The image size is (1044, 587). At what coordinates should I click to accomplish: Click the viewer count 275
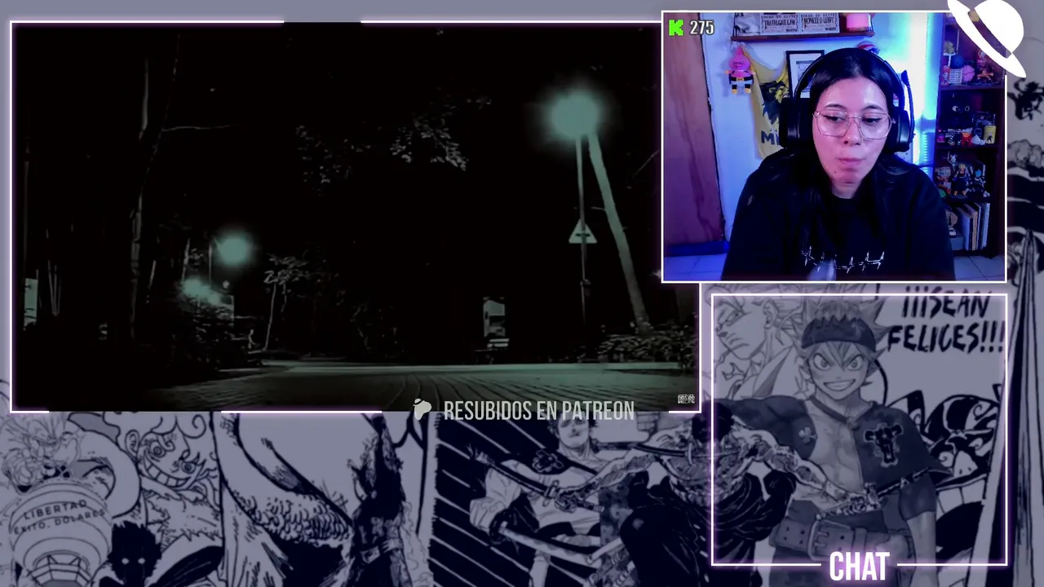[x=701, y=28]
